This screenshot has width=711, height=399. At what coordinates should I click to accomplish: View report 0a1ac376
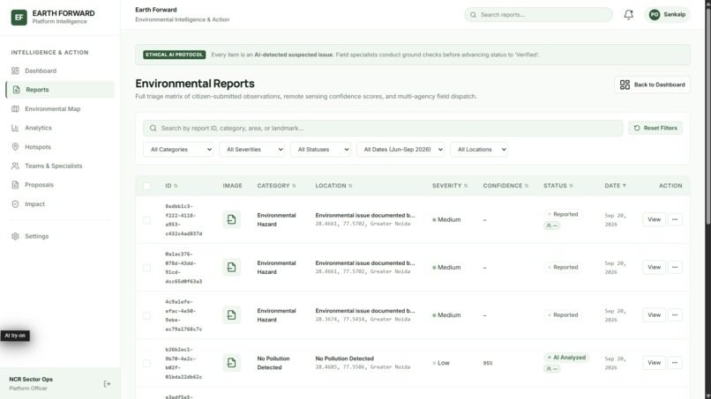tap(654, 267)
